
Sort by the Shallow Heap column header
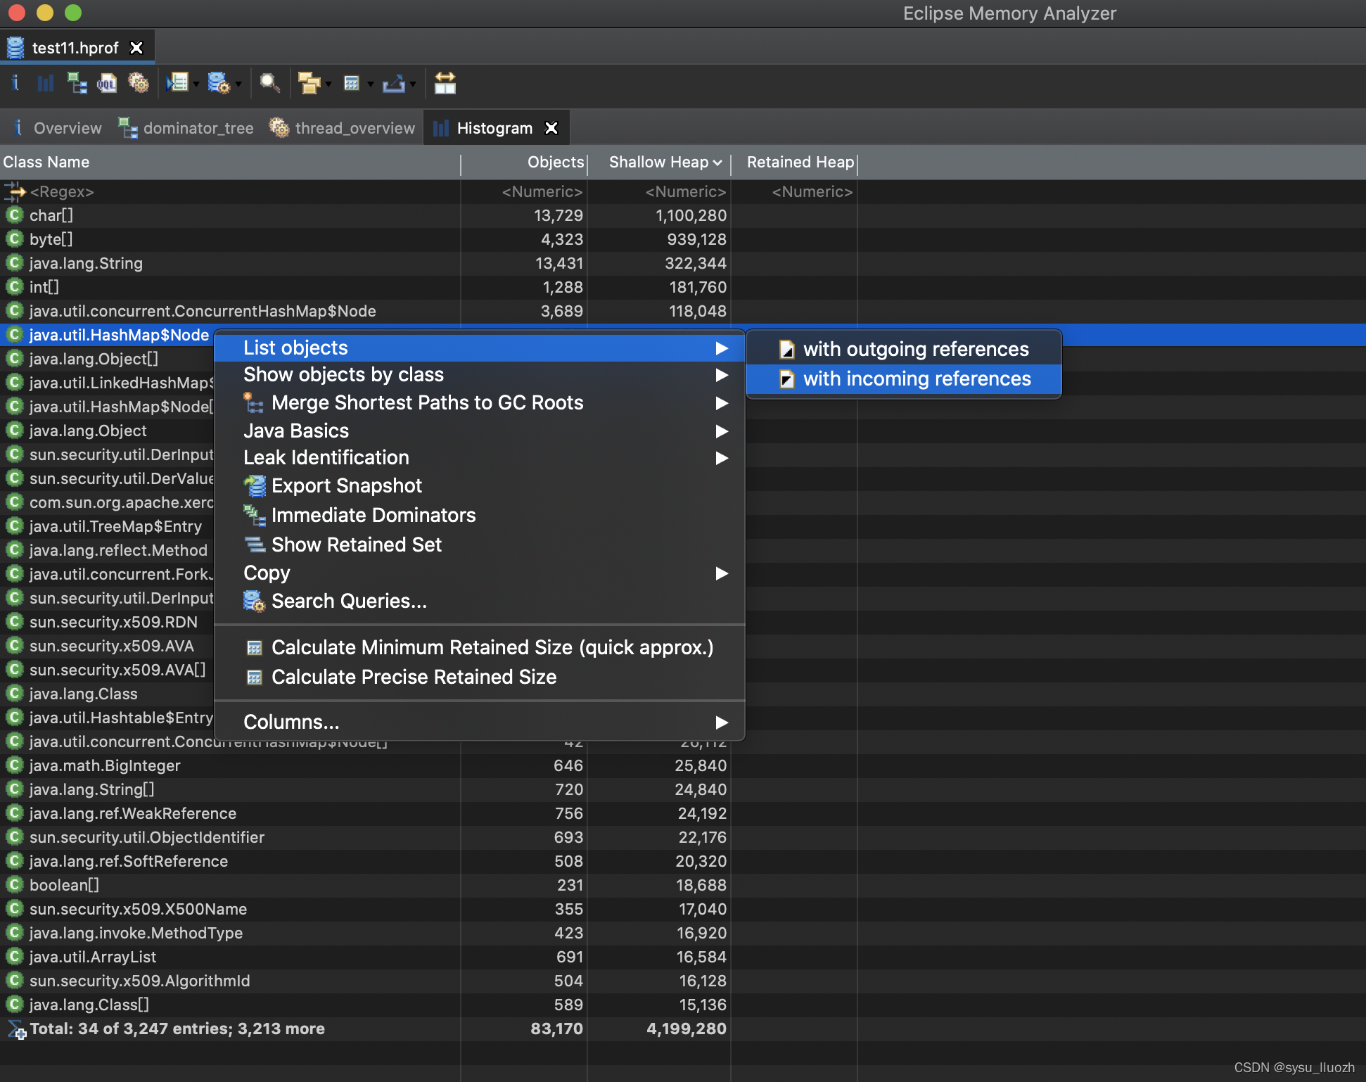tap(659, 163)
